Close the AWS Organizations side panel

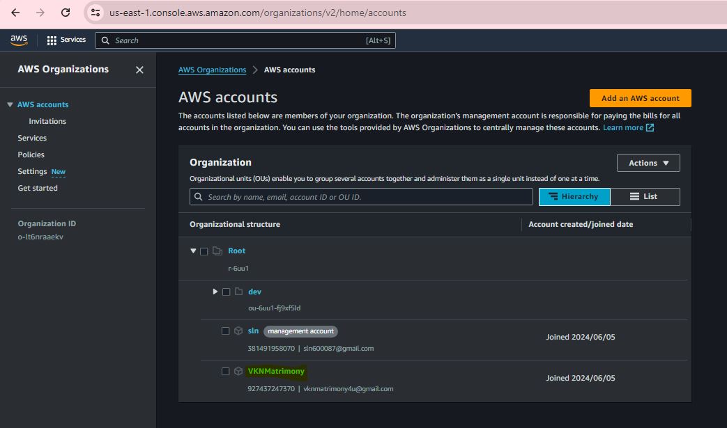(x=139, y=70)
